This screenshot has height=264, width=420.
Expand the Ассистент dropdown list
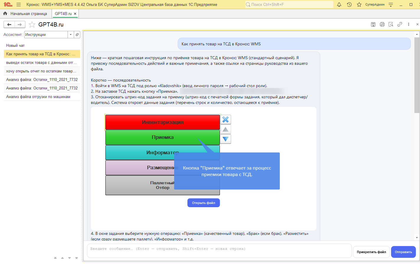click(71, 35)
